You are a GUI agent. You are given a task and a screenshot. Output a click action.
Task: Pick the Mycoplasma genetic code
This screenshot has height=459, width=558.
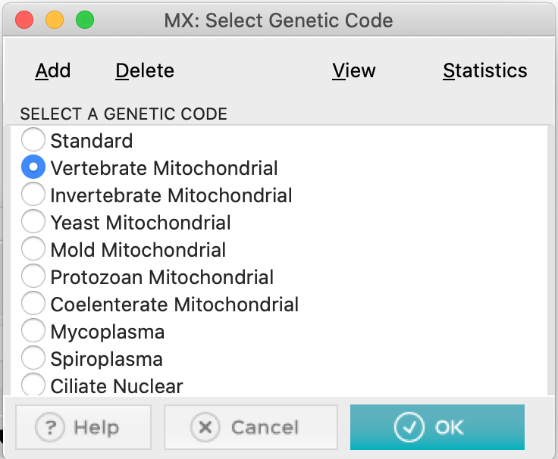coord(33,331)
